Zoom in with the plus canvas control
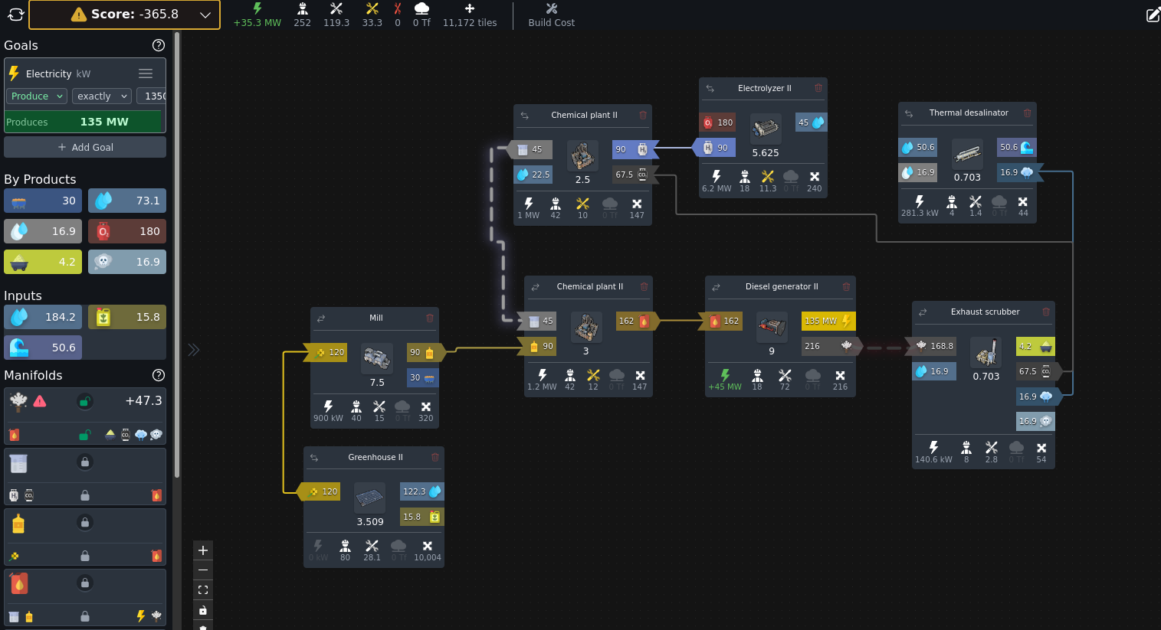Image resolution: width=1161 pixels, height=630 pixels. tap(203, 550)
